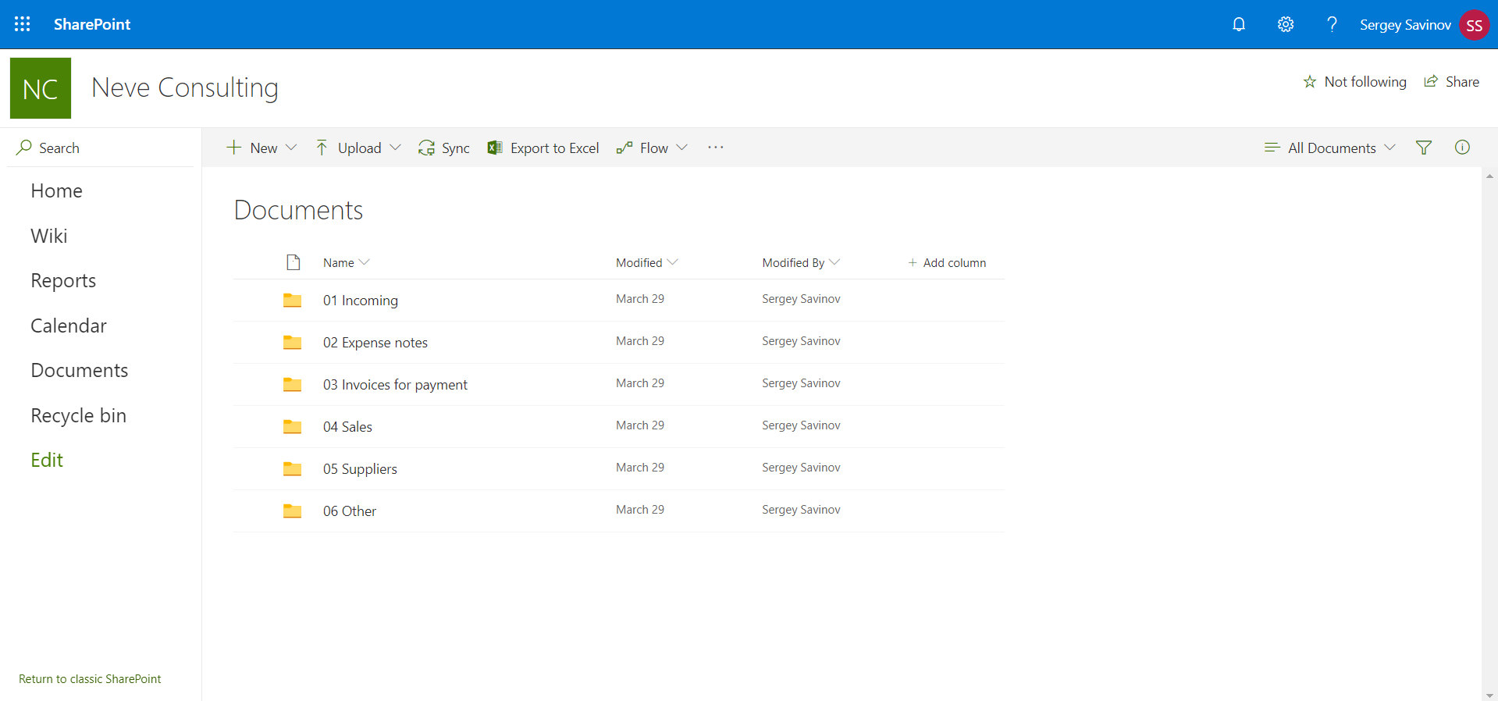Open Calendar in the left navigation
This screenshot has width=1498, height=701.
point(69,326)
